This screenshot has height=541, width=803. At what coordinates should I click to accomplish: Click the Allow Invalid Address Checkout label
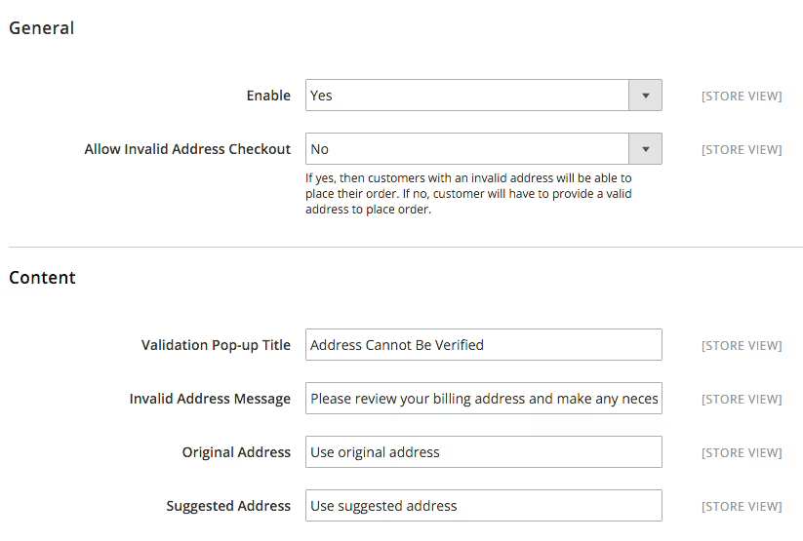coord(187,149)
